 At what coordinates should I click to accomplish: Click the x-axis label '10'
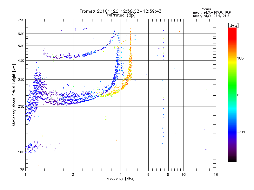pos(184,174)
